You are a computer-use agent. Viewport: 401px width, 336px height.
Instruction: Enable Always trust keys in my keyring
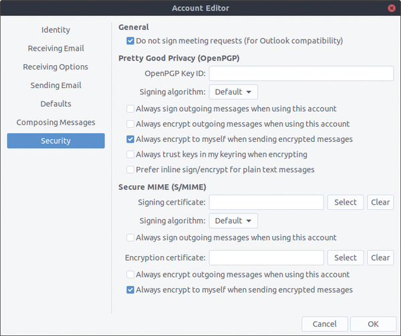click(130, 155)
